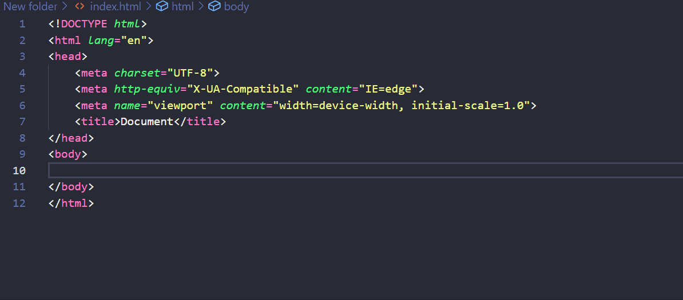The height and width of the screenshot is (300, 683).
Task: Click the Document title text
Action: pyautogui.click(x=147, y=122)
